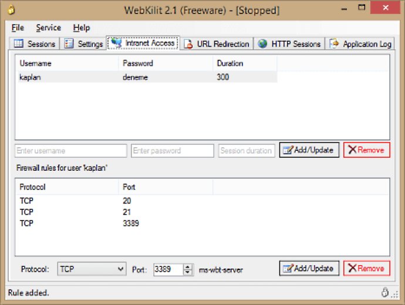Sort rules by Port column header
Viewport: 405px width, 305px height.
[x=166, y=187]
